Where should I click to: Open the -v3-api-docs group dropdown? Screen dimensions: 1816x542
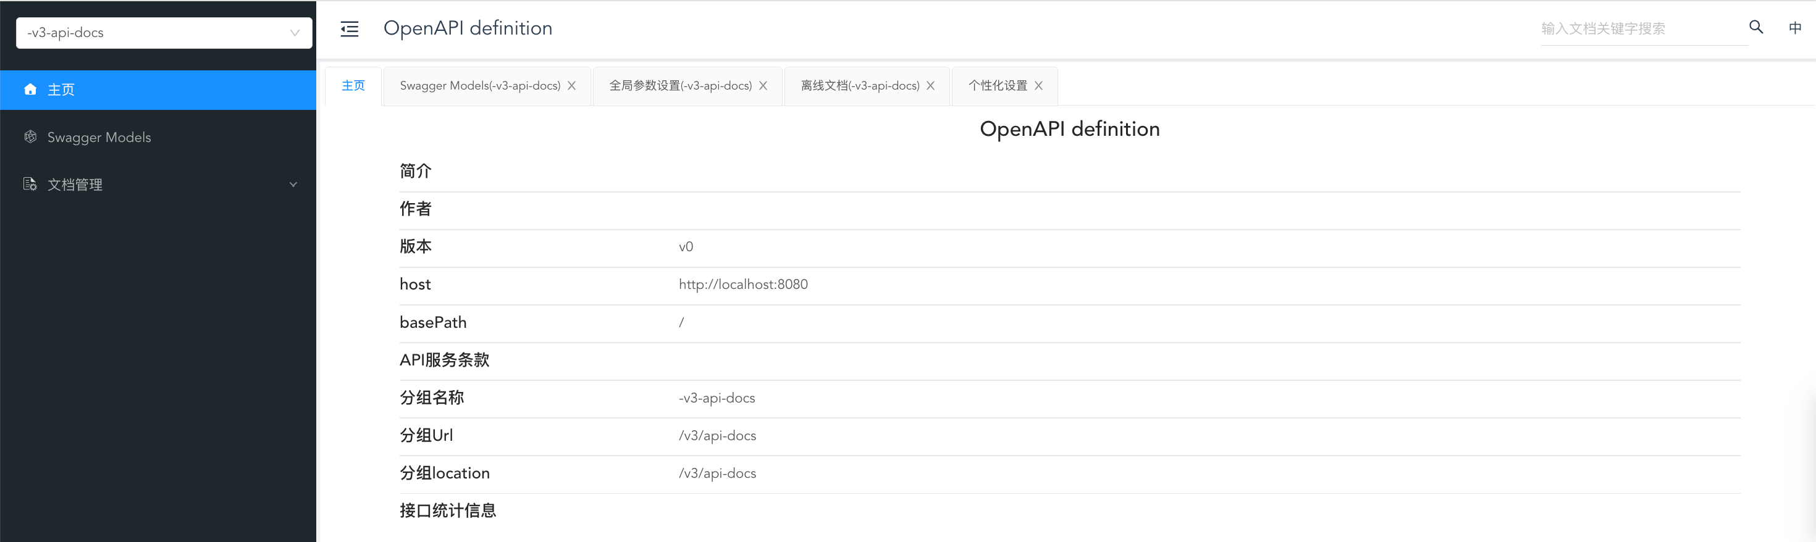(164, 33)
